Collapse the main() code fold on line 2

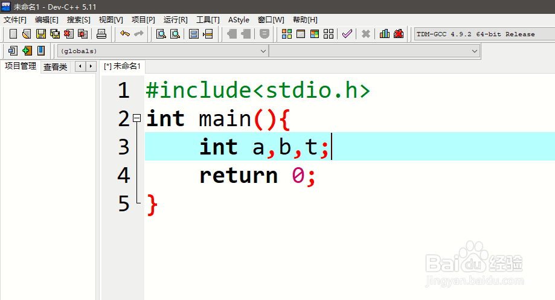pyautogui.click(x=137, y=118)
